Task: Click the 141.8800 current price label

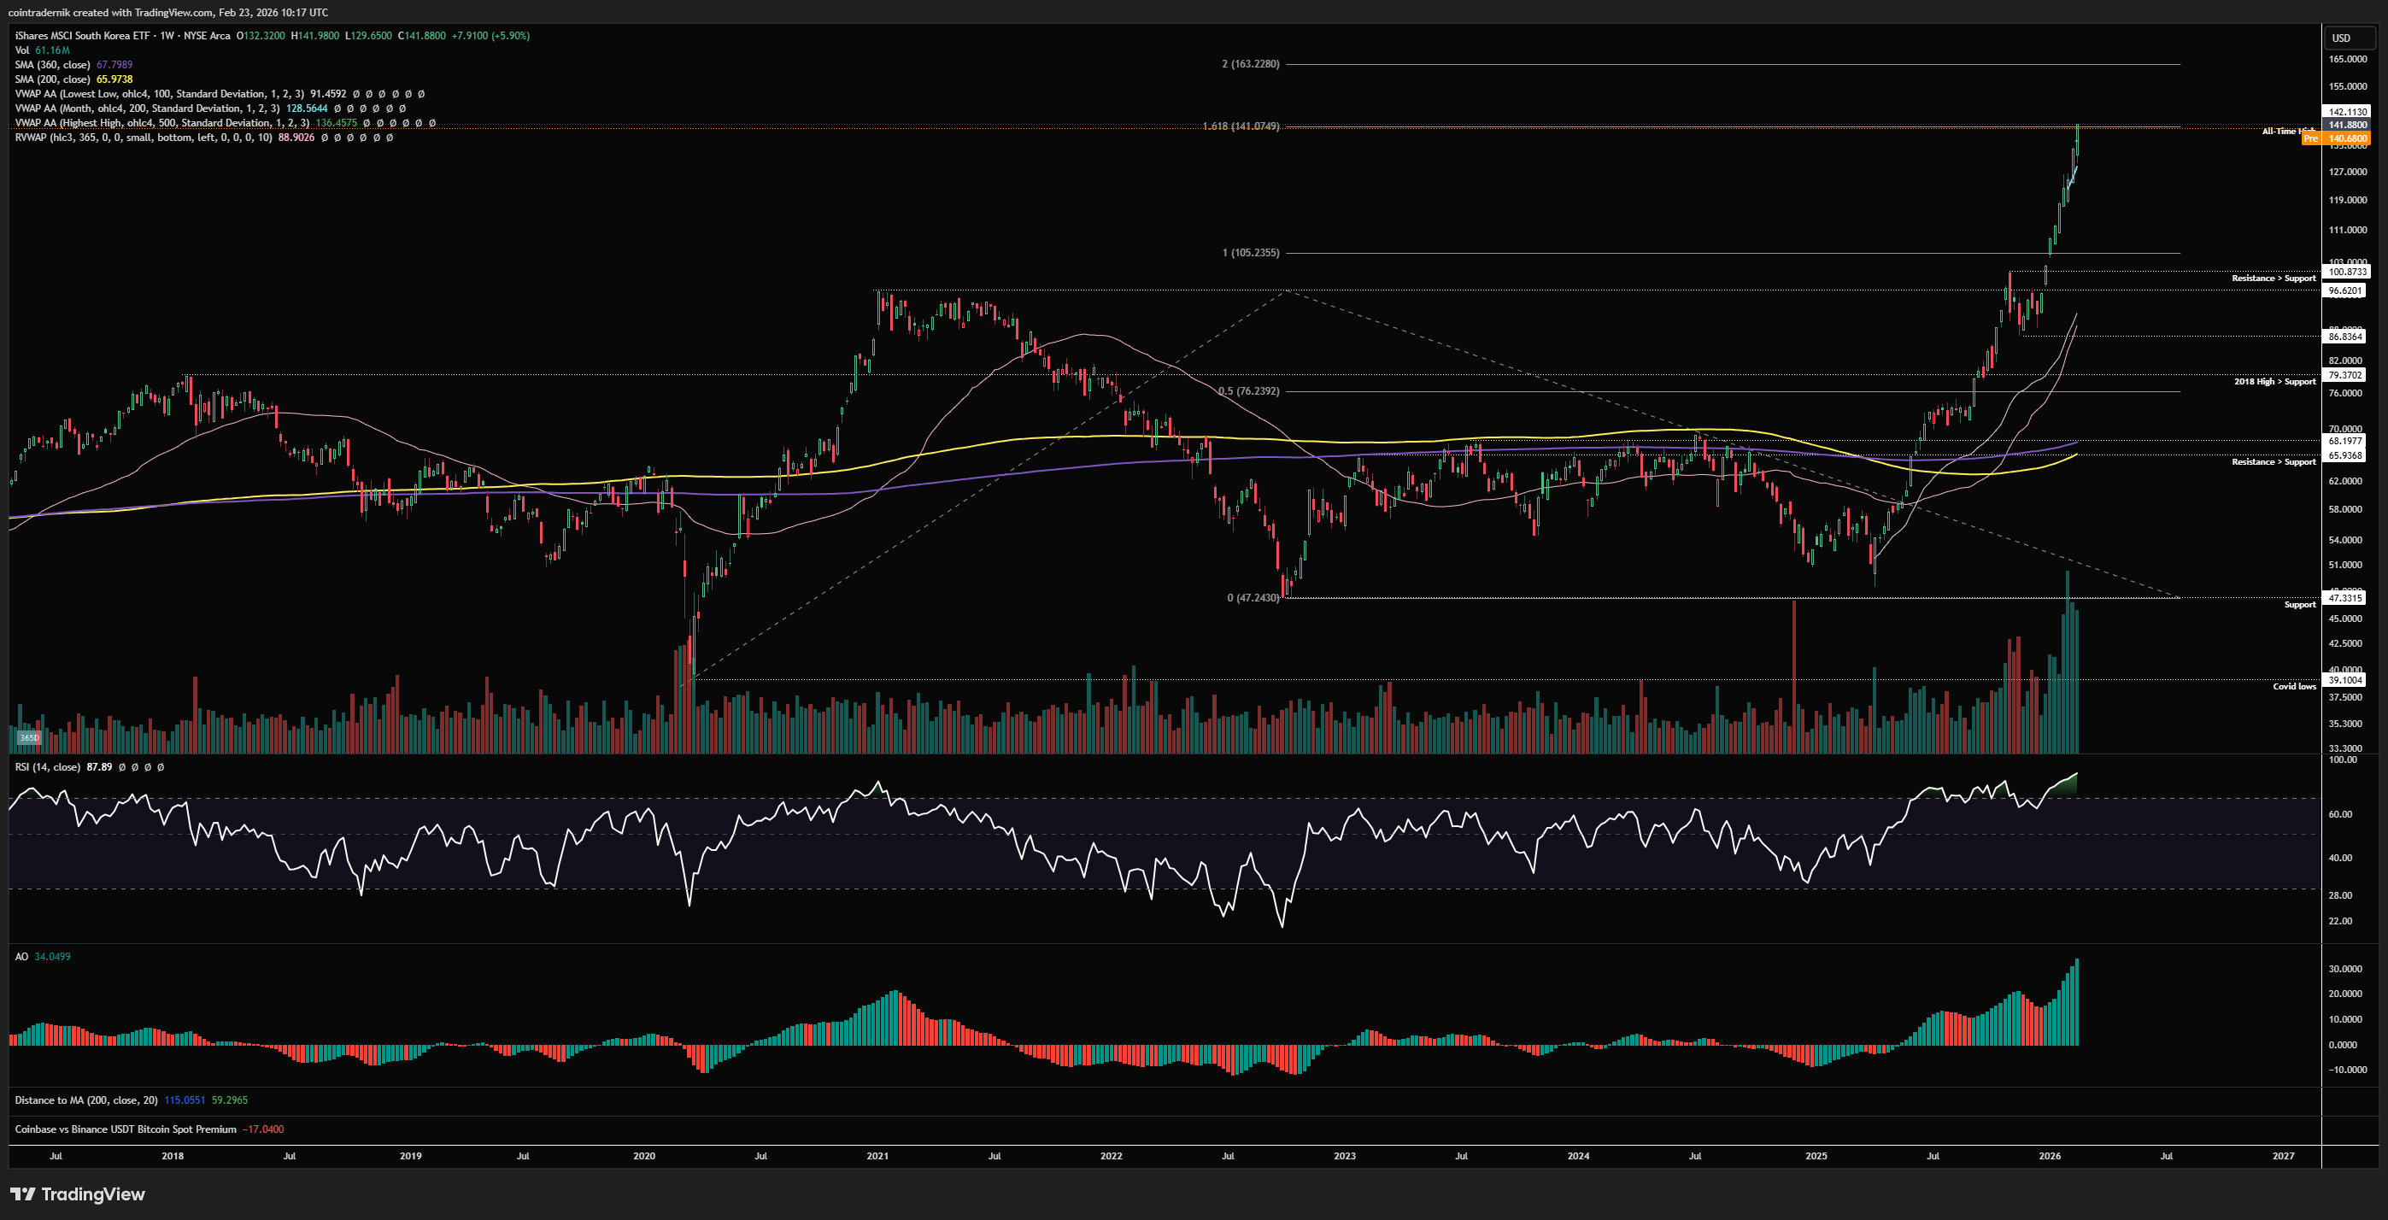Action: pos(2347,124)
